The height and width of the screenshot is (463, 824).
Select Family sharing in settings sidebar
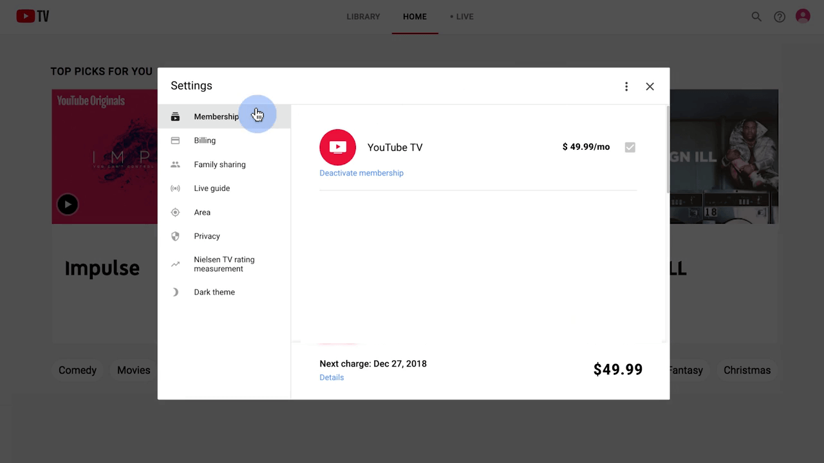tap(224, 165)
